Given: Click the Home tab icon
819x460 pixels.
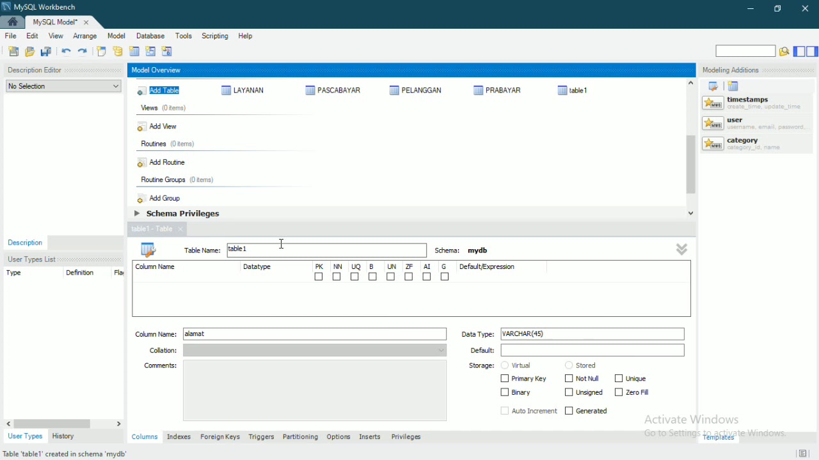Looking at the screenshot, I should (x=12, y=22).
